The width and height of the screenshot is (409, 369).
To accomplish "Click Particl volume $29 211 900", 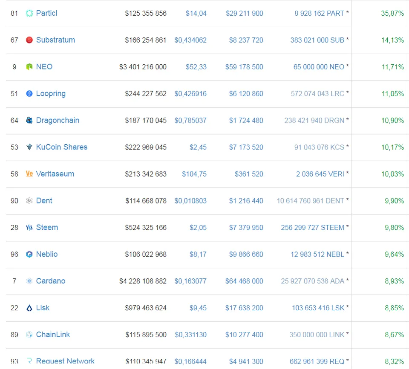I will pyautogui.click(x=245, y=13).
